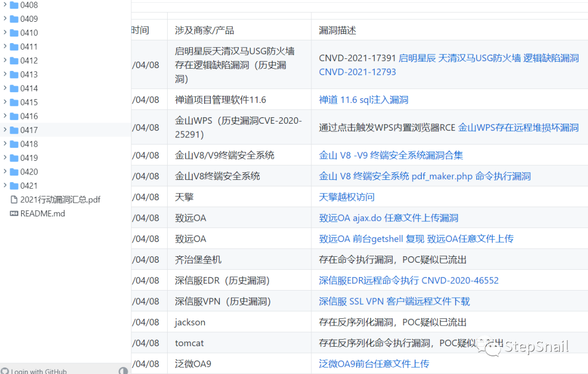Expand the 0414 folder chevron
This screenshot has width=588, height=374.
pos(5,87)
